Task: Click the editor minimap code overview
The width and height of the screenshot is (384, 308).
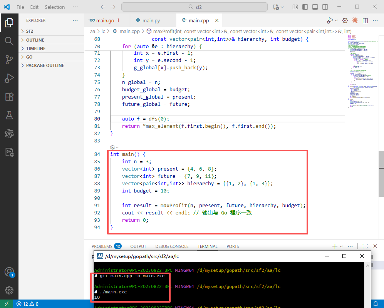Action: [363, 72]
